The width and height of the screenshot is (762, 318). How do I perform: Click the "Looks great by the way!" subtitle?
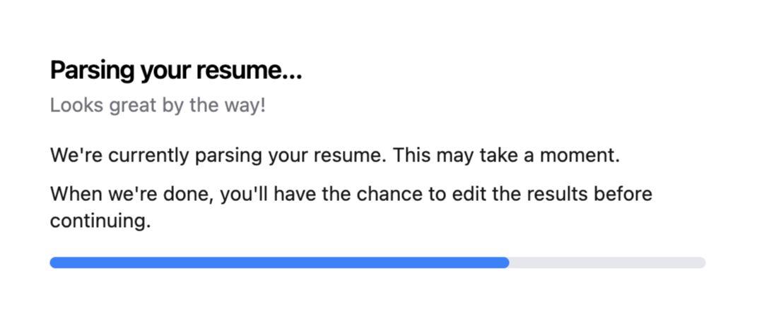point(158,107)
